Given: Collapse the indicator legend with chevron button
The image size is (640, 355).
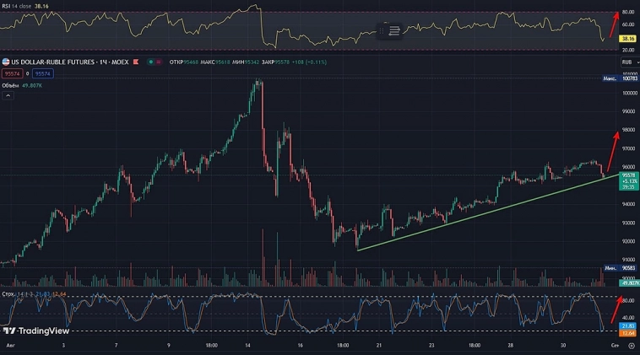Looking at the screenshot, I should coord(8,96).
